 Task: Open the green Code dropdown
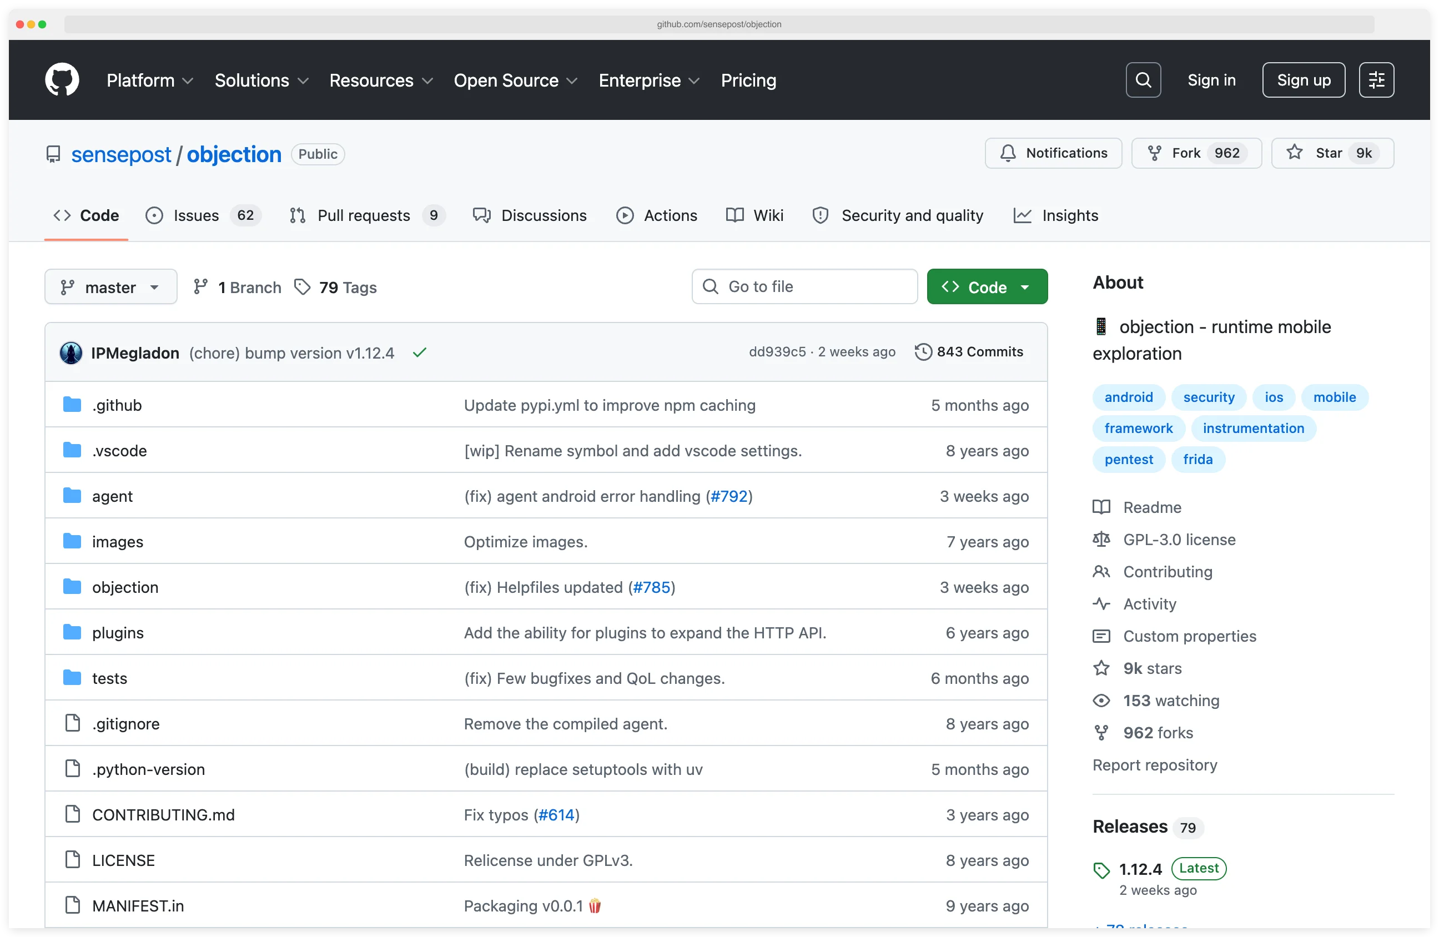(987, 286)
